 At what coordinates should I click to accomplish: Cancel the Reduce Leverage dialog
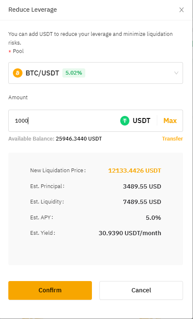tap(141, 290)
